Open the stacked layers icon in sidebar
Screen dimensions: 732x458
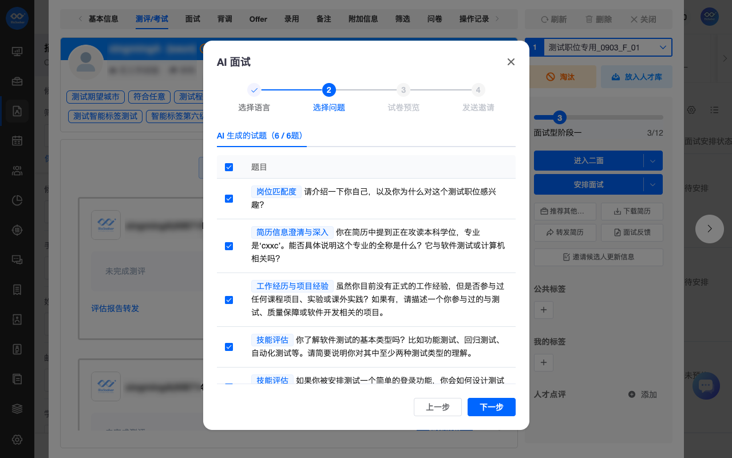(x=17, y=408)
